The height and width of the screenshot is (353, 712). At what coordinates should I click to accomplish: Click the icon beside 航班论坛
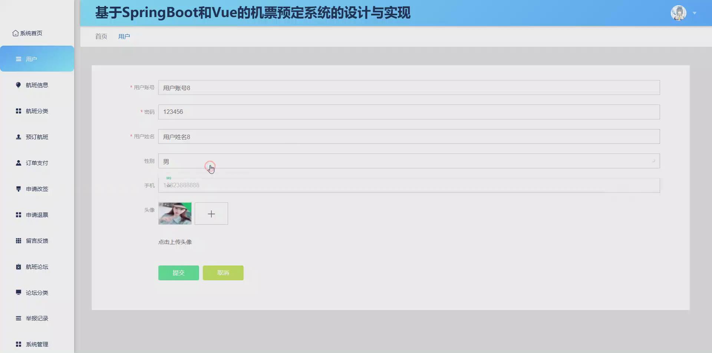point(19,267)
